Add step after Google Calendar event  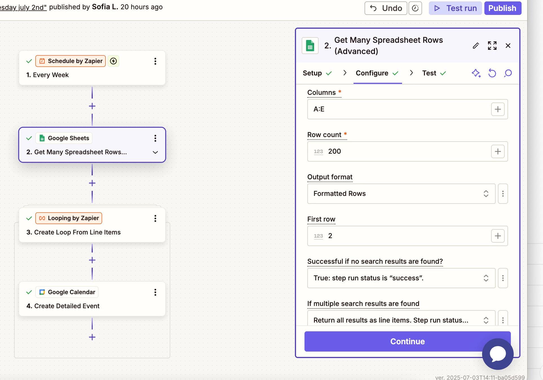click(92, 337)
